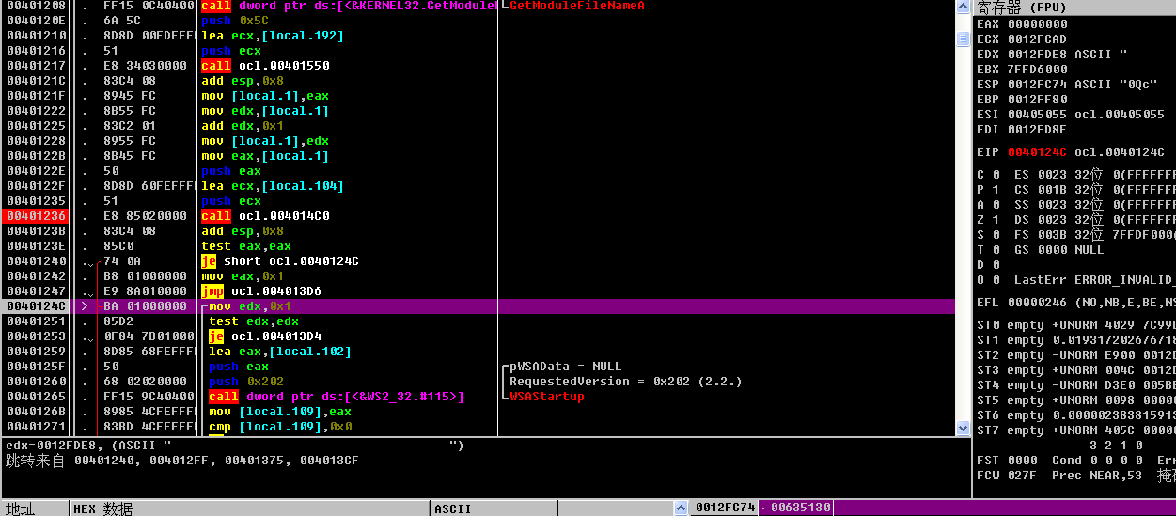Image resolution: width=1176 pixels, height=516 pixels.
Task: Click the 'call dword ptr ds:[<&WS2_32.#115>]' instruction
Action: coord(337,397)
